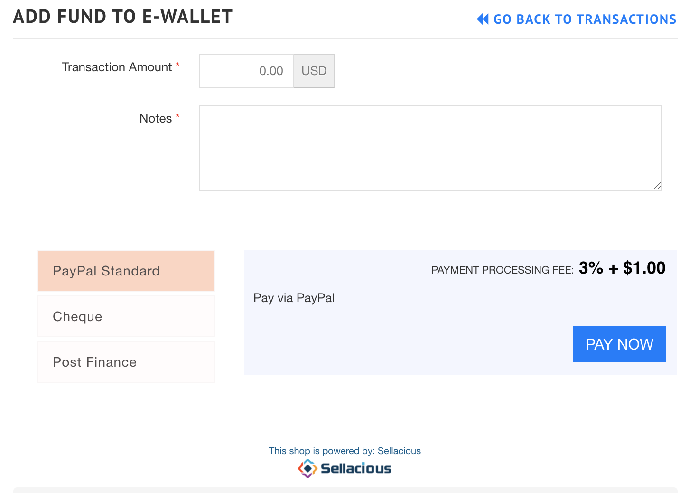The image size is (689, 493).
Task: Switch to the Cheque payment tab
Action: click(126, 316)
